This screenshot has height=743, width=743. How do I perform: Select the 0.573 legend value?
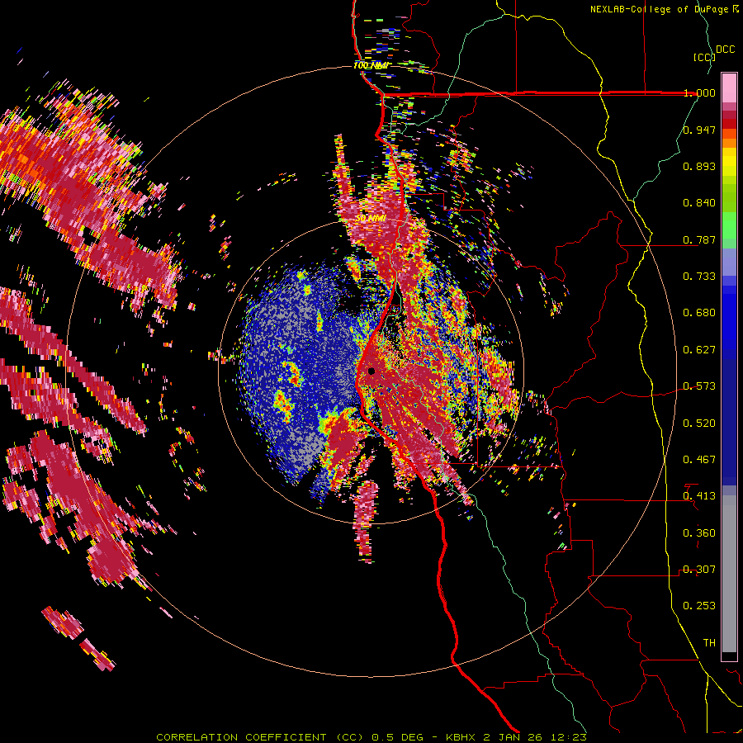pyautogui.click(x=699, y=386)
